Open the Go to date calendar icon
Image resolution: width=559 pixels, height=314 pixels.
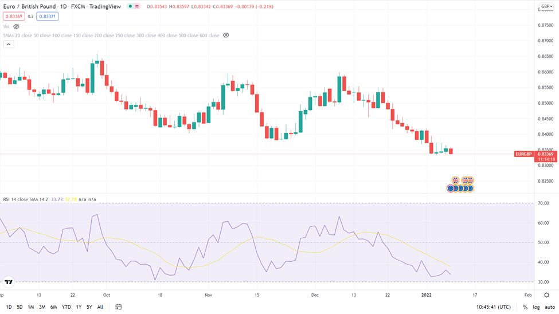118,307
